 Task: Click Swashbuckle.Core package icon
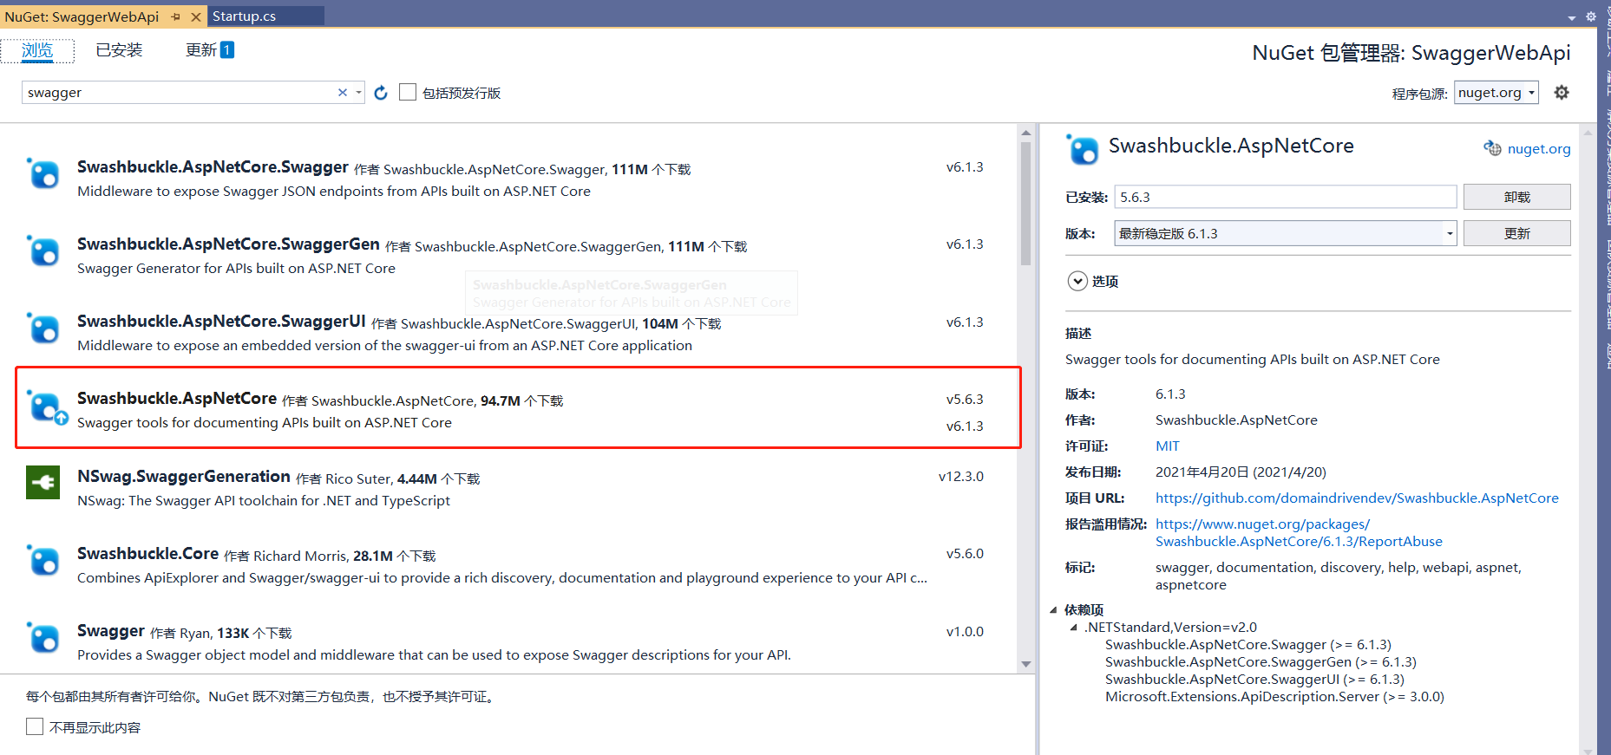pyautogui.click(x=43, y=561)
